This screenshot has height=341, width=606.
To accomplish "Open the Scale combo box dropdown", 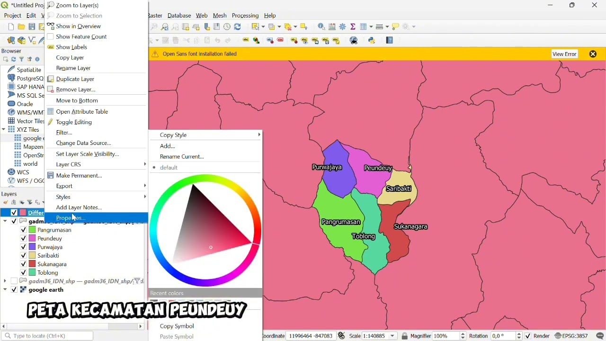I will click(x=392, y=336).
